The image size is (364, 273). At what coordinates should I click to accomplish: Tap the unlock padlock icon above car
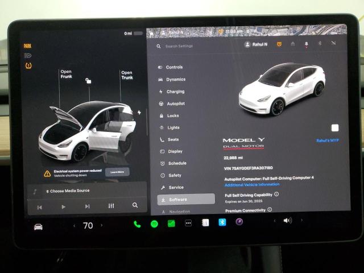pyautogui.click(x=88, y=81)
